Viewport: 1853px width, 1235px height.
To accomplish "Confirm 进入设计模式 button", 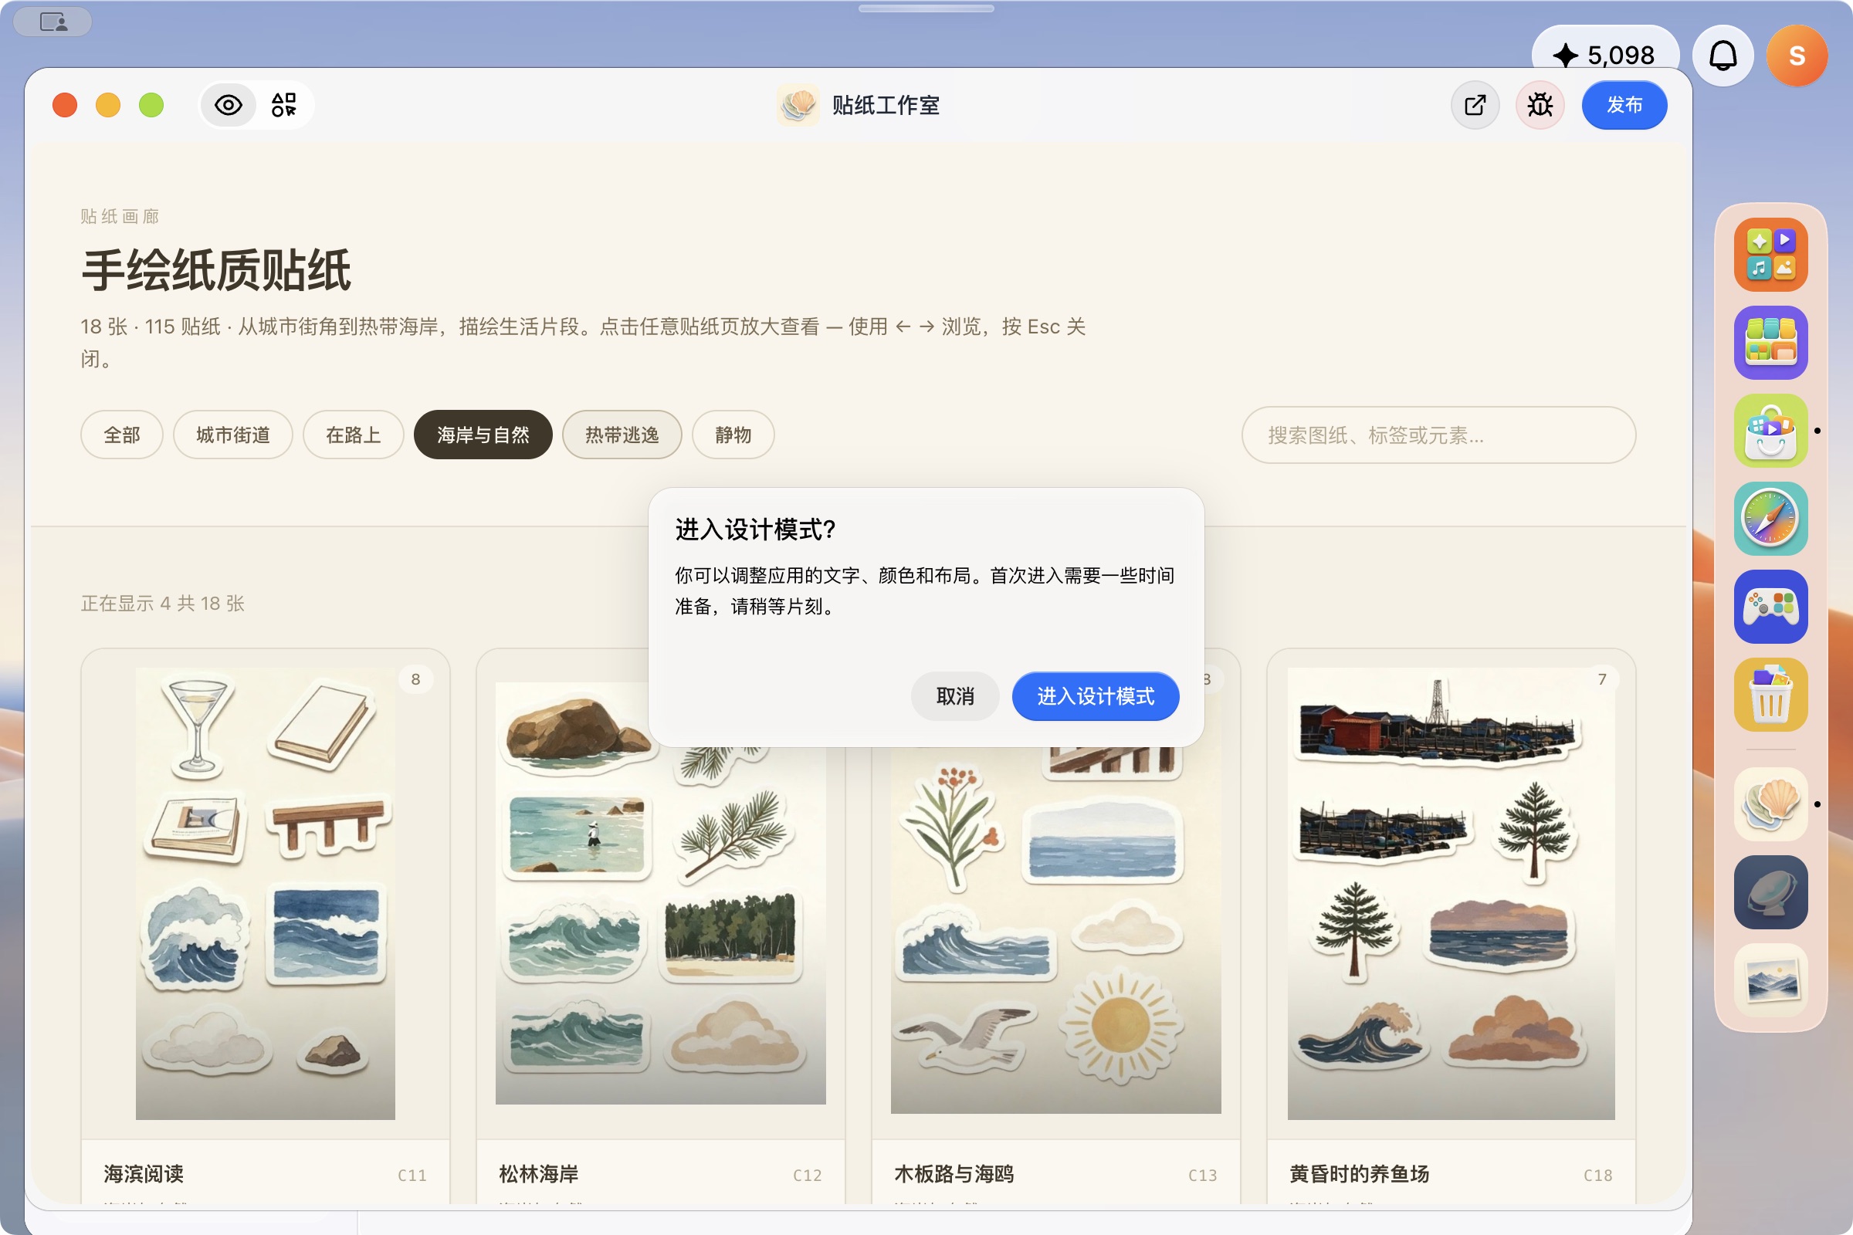I will click(x=1095, y=696).
